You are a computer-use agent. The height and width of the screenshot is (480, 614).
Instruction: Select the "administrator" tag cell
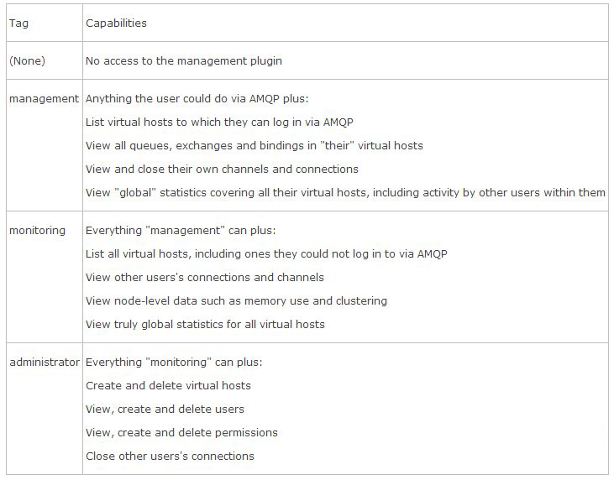point(44,363)
